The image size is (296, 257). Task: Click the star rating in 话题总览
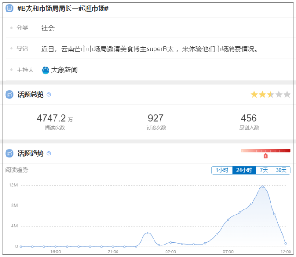(x=271, y=95)
